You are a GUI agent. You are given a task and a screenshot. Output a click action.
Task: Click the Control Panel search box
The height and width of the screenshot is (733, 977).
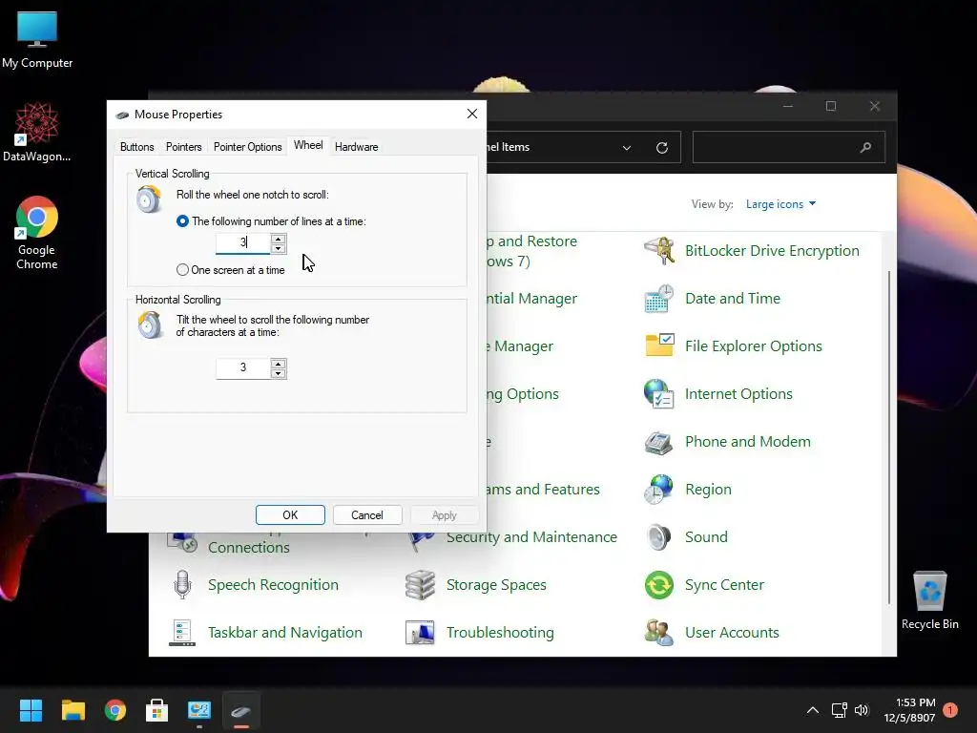point(788,148)
